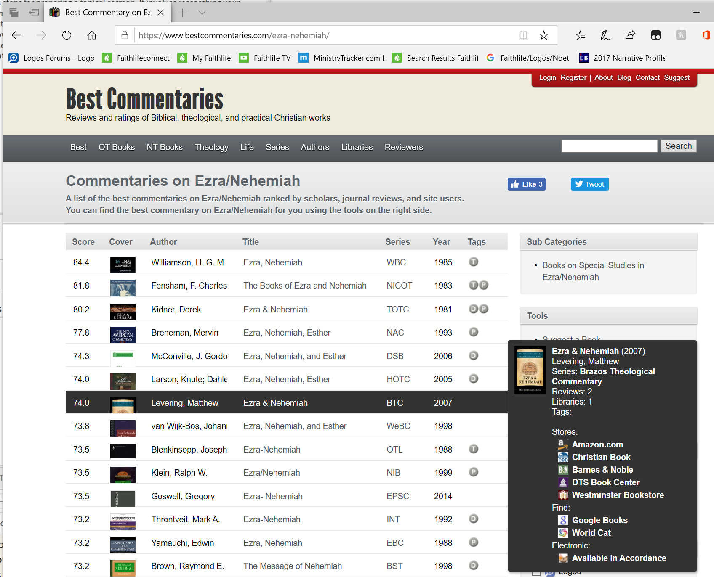714x577 pixels.
Task: Open the Best menu item
Action: pyautogui.click(x=78, y=147)
